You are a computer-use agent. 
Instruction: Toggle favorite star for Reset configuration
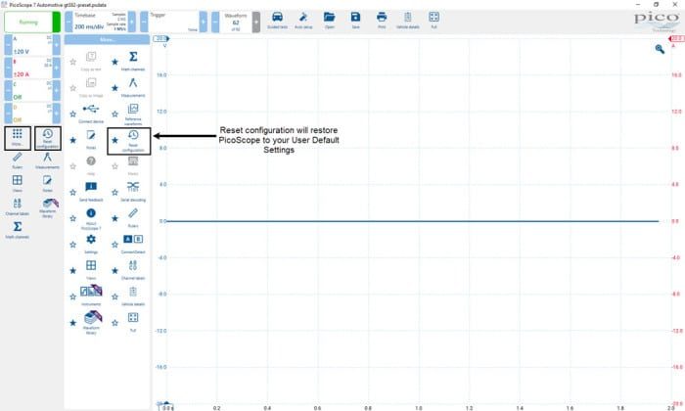coord(114,140)
